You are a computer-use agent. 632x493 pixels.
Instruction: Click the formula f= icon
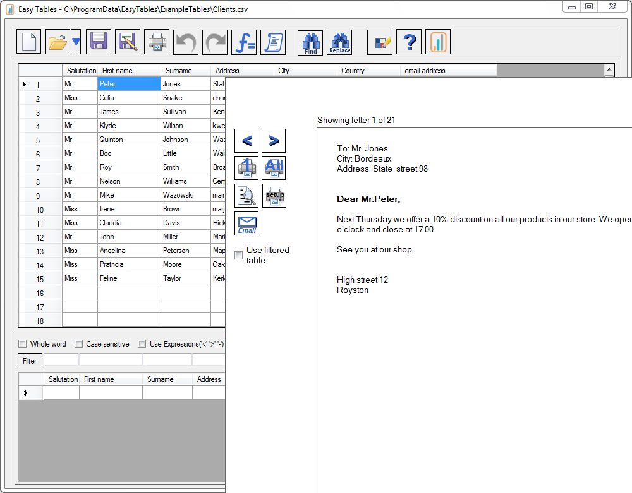[244, 42]
